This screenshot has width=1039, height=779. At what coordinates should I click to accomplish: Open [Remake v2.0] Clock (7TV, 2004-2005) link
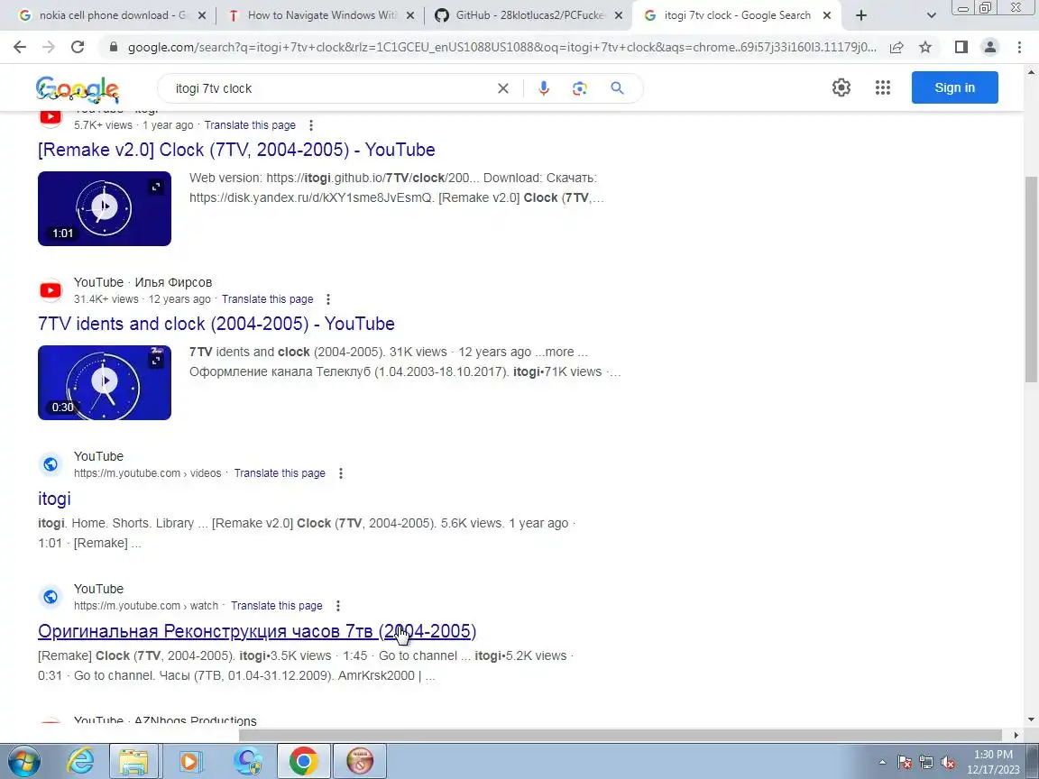[x=236, y=150]
